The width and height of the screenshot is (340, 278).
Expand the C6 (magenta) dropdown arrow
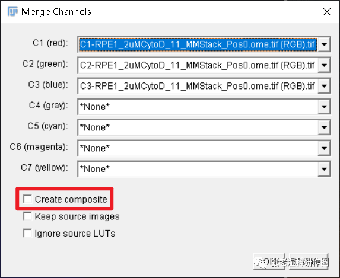324,148
